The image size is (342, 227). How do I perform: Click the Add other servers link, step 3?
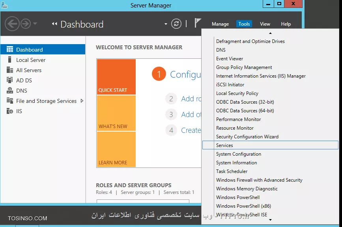click(x=191, y=114)
